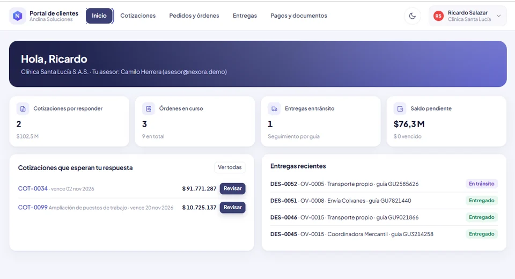The width and height of the screenshot is (515, 279).
Task: Click Revisar for COT-0099
Action: pos(232,207)
